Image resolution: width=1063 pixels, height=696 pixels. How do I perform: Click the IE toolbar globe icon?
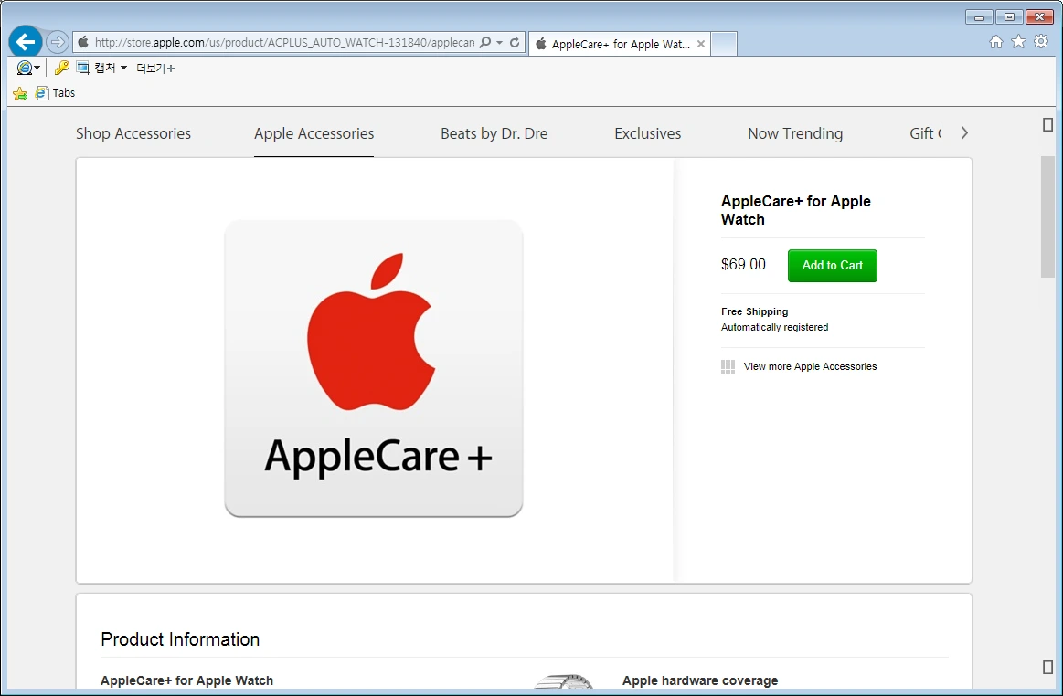(x=24, y=68)
